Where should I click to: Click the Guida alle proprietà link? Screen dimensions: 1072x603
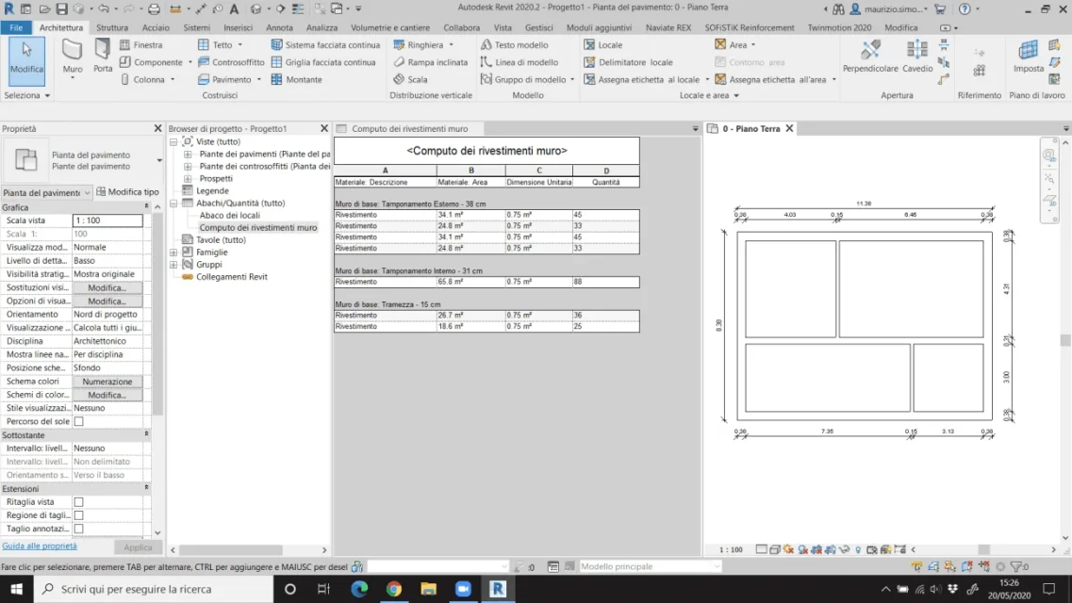tap(40, 546)
